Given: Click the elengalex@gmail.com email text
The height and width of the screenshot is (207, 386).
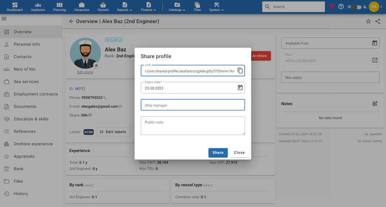Looking at the screenshot, I should coord(100,106).
